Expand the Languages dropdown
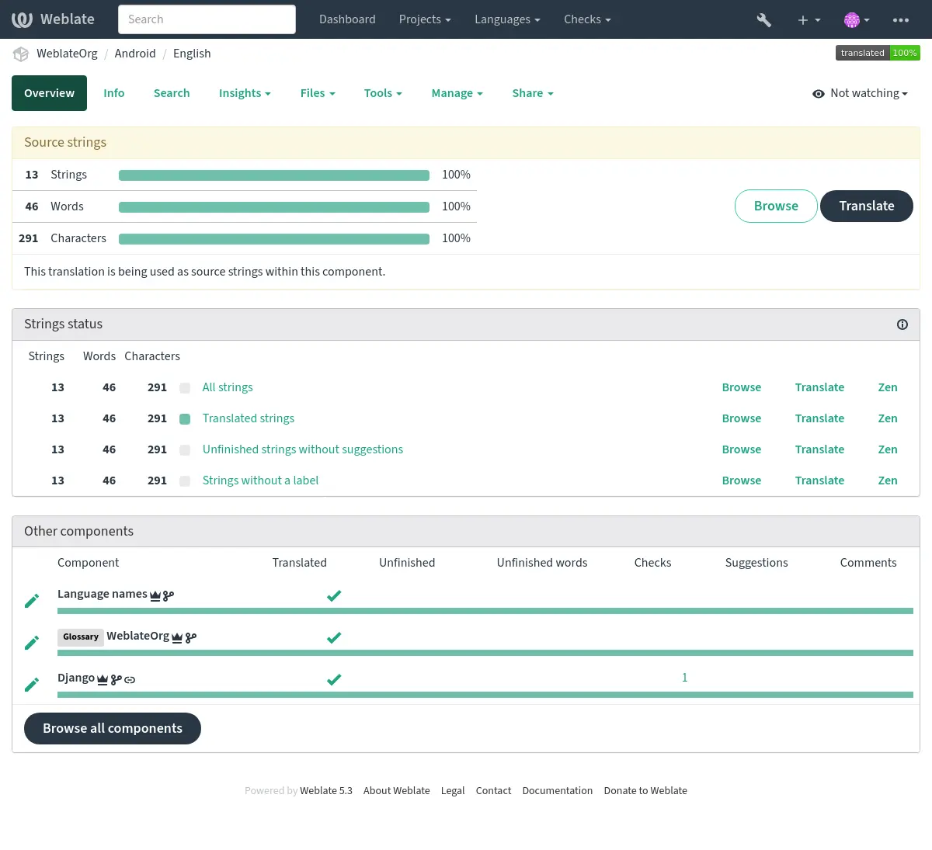Image resolution: width=932 pixels, height=850 pixels. tap(507, 19)
